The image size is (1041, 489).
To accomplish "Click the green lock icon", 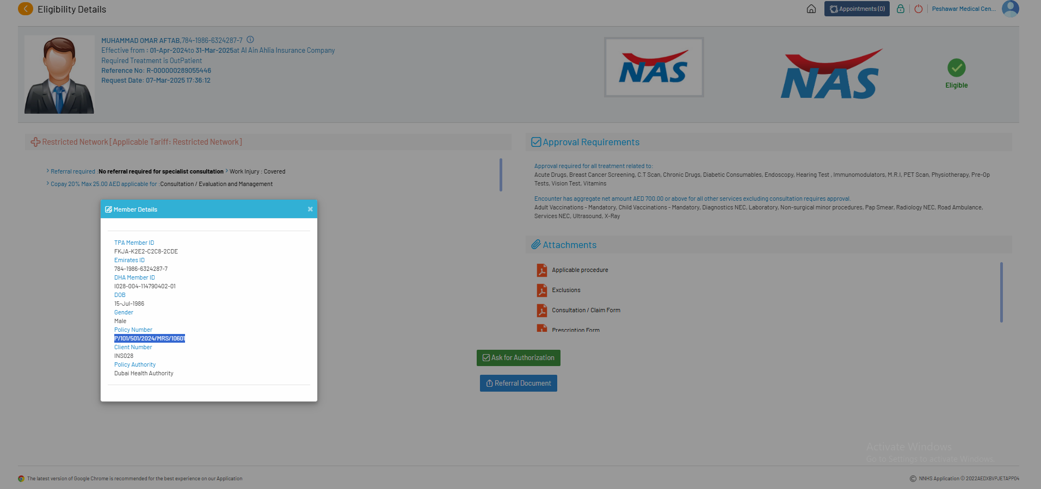I will pyautogui.click(x=901, y=9).
